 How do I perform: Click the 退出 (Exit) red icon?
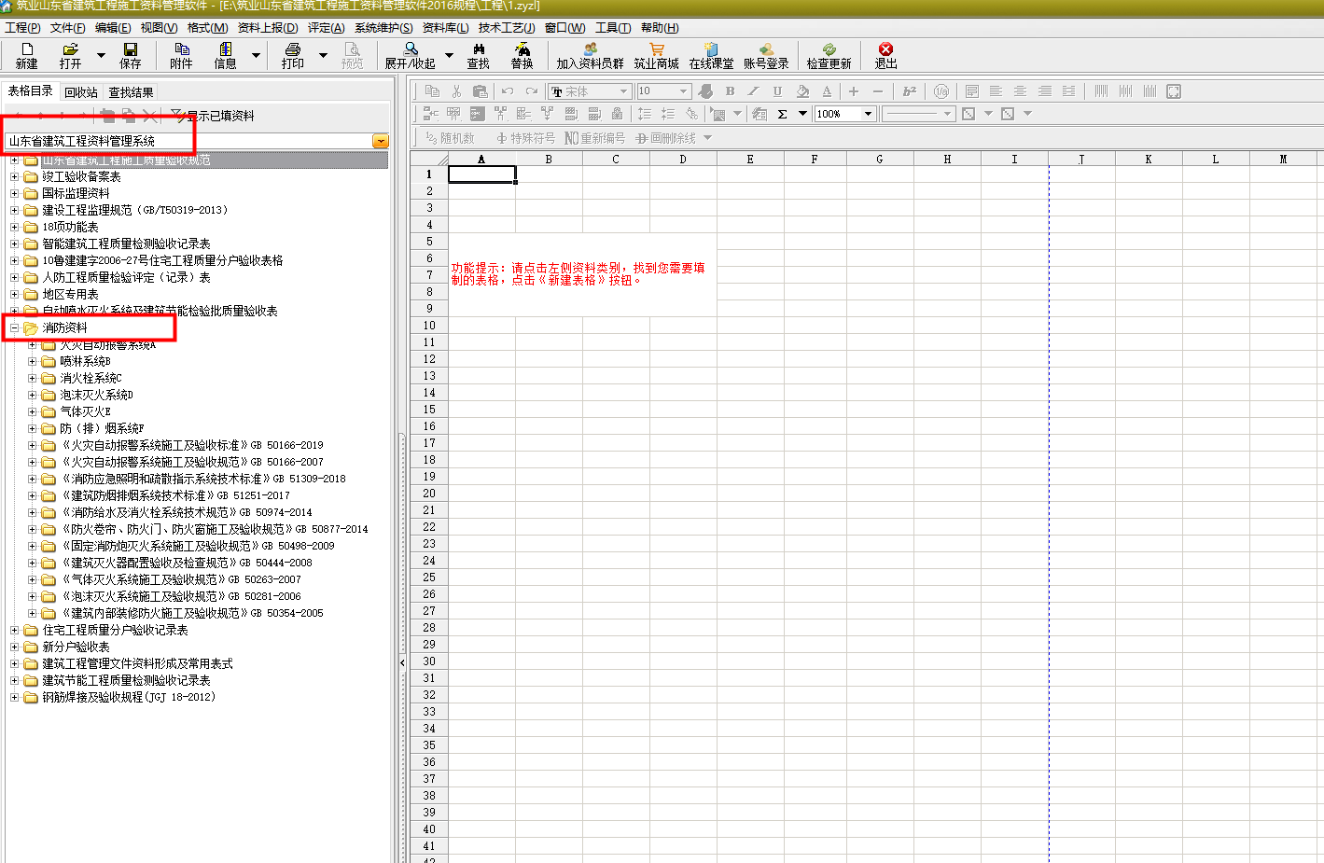click(x=885, y=55)
